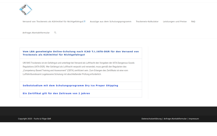Image resolution: width=217 pixels, height=136 pixels.
Task: Click the UN1845 Trockeneis paragraph text
Action: (x=78, y=69)
